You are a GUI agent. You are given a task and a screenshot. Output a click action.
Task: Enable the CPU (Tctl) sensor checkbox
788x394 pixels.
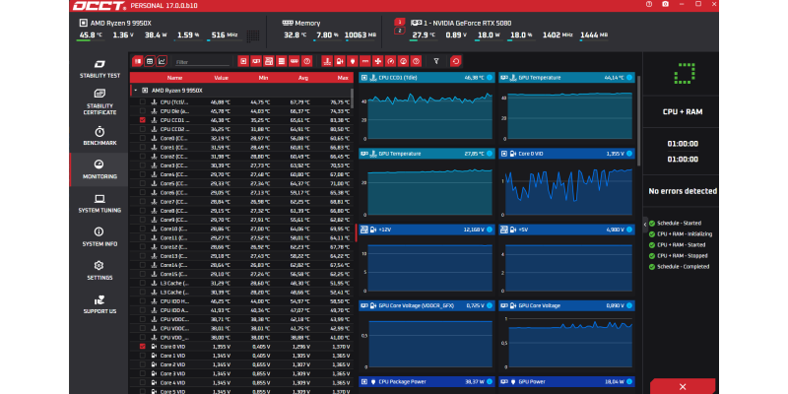coord(143,102)
